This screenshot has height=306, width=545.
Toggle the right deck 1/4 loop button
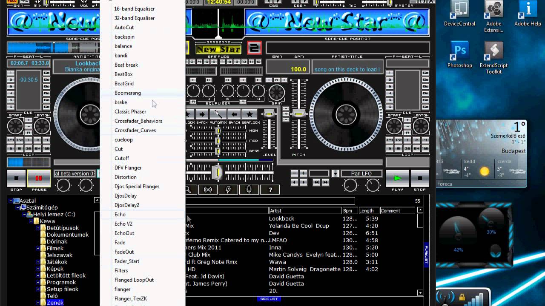coord(390,140)
